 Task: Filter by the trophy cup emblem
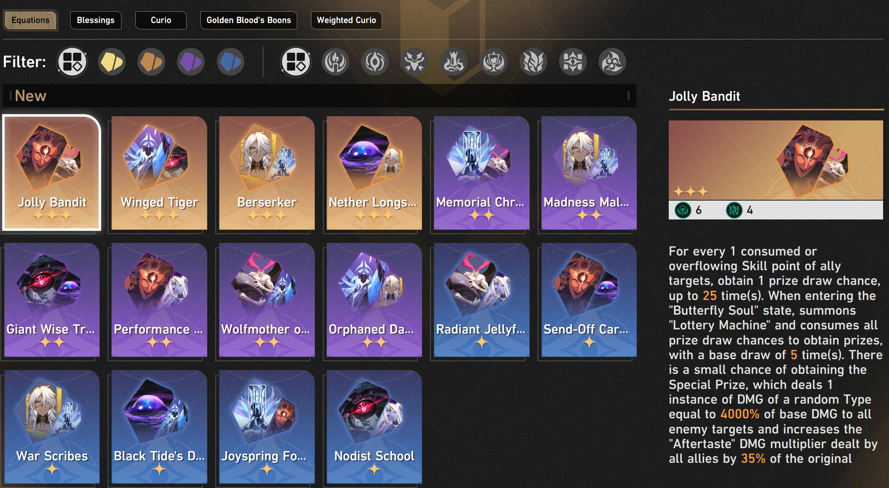pyautogui.click(x=494, y=62)
